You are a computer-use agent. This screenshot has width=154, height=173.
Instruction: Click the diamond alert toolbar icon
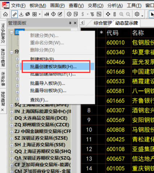(54, 14)
